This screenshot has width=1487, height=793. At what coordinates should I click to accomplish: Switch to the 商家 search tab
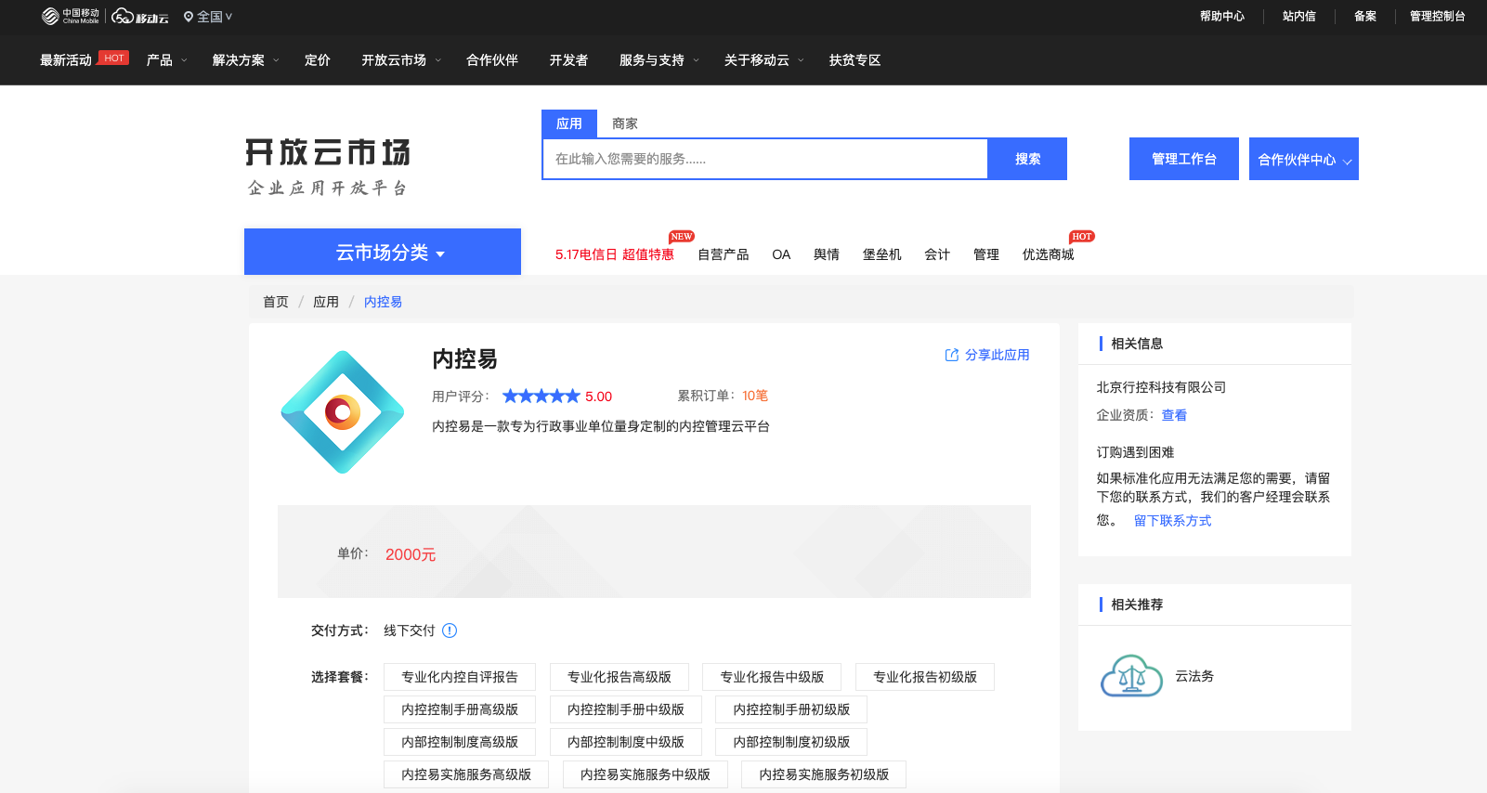625,123
